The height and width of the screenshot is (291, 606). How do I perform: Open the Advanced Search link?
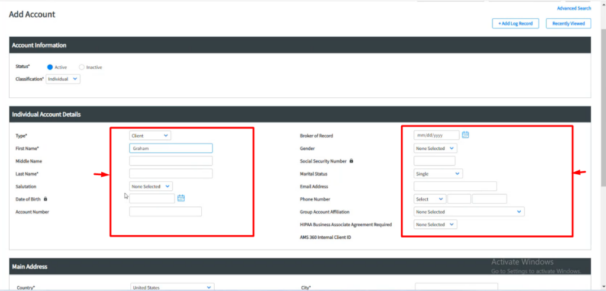pos(573,8)
